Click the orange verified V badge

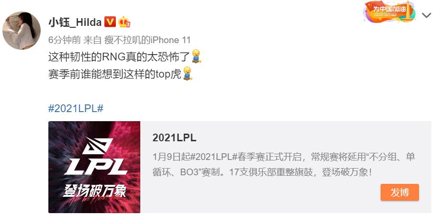click(x=110, y=22)
